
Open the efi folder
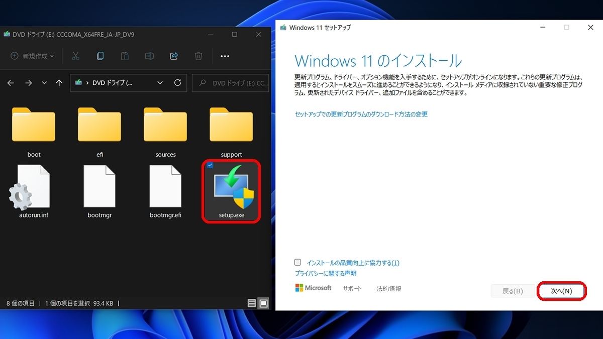click(99, 131)
